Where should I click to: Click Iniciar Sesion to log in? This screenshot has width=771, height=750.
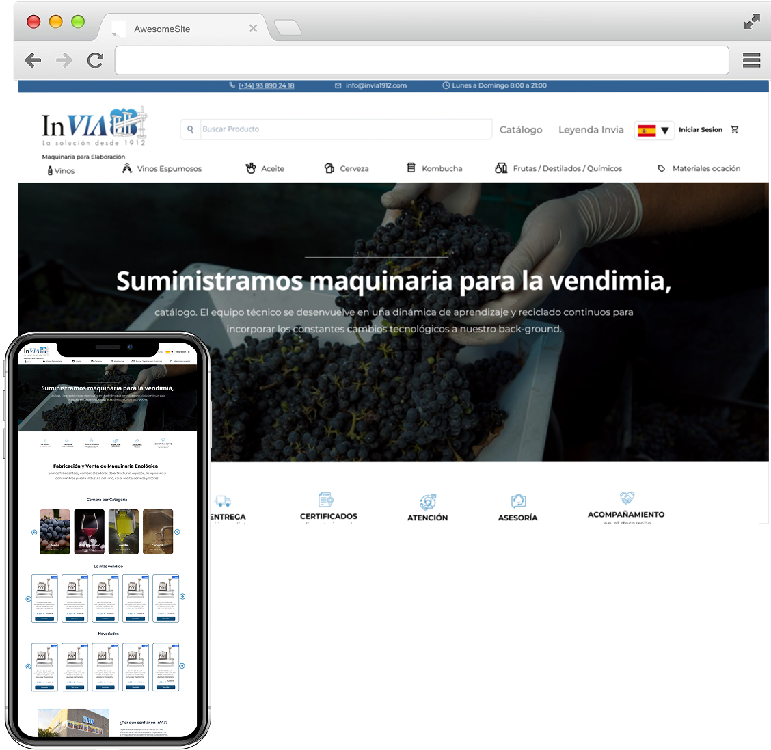700,130
